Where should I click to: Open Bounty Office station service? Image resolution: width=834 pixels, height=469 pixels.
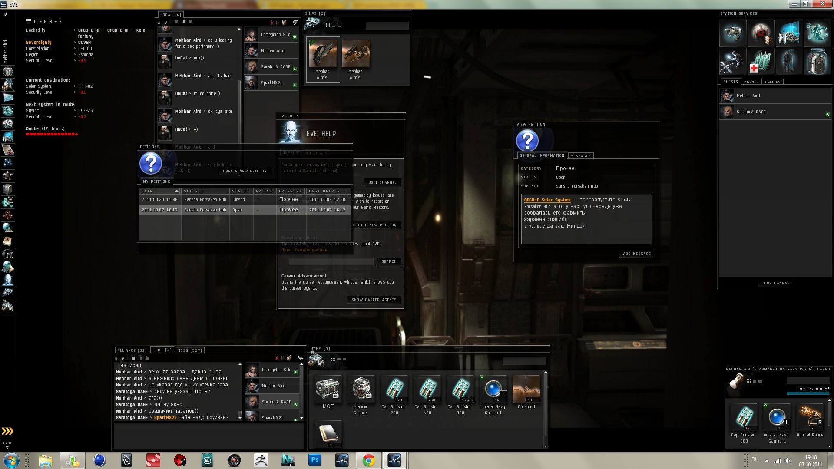761,33
